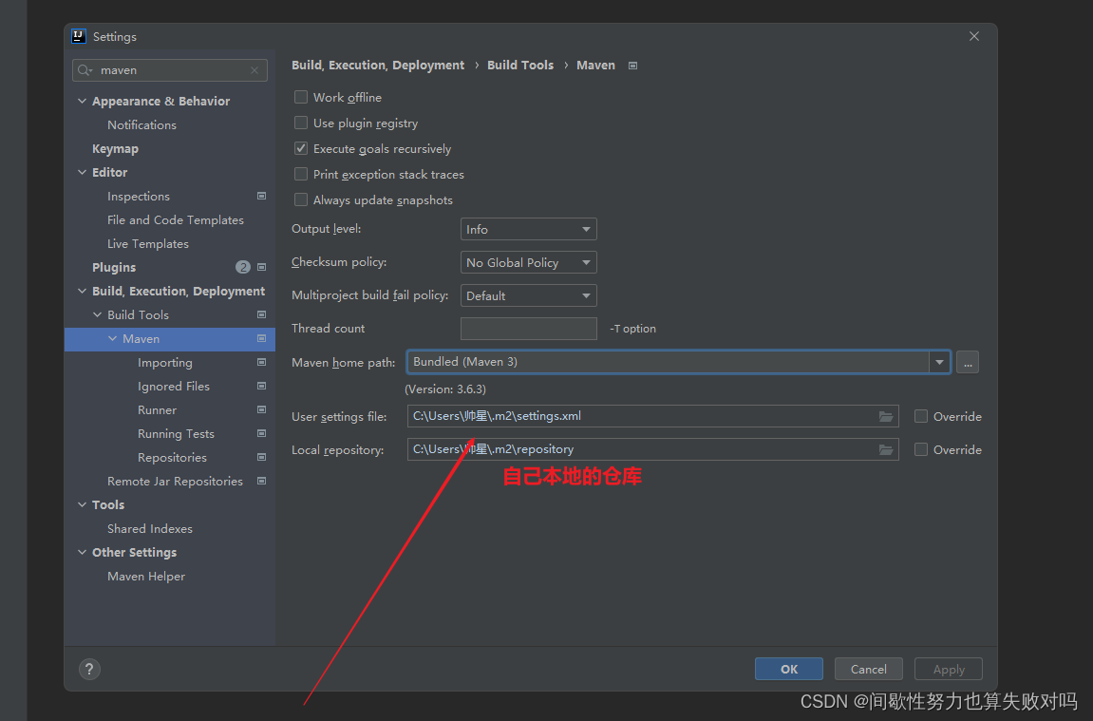
Task: Collapse Appearance & Behavior tree node
Action: (83, 101)
